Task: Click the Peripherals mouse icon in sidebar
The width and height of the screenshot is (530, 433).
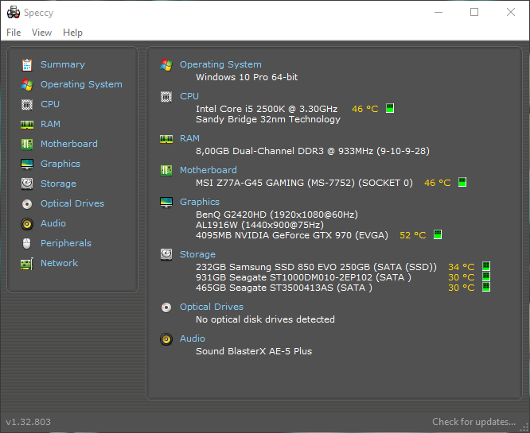Action: click(27, 243)
